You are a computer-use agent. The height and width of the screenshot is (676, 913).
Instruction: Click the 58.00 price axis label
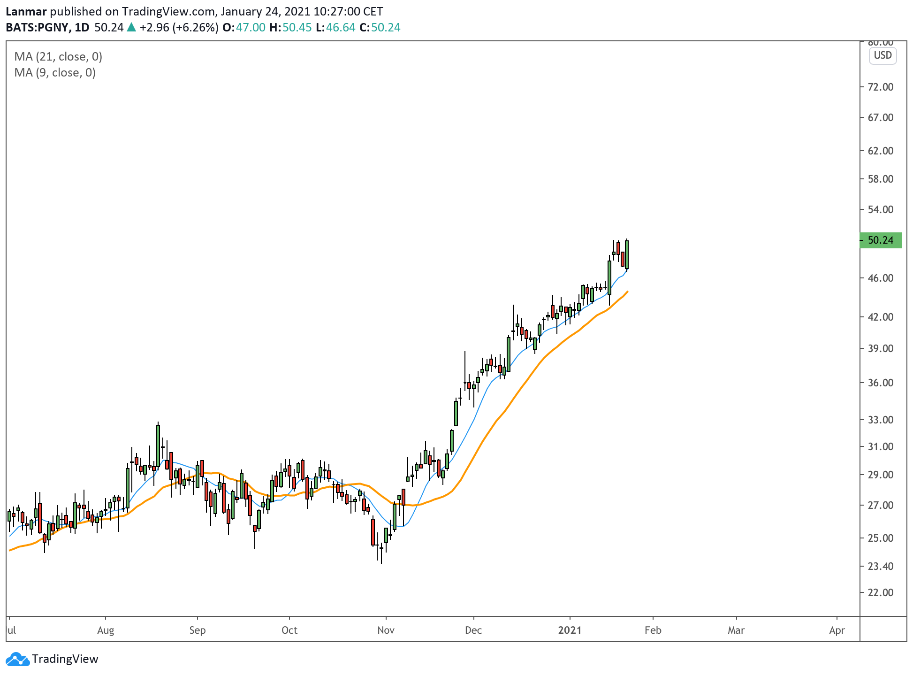coord(881,179)
